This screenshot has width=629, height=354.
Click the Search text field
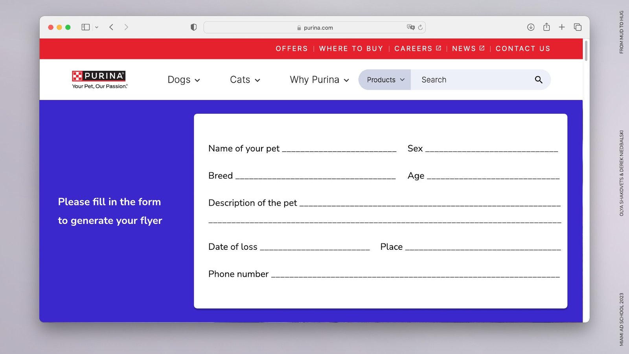tap(472, 80)
